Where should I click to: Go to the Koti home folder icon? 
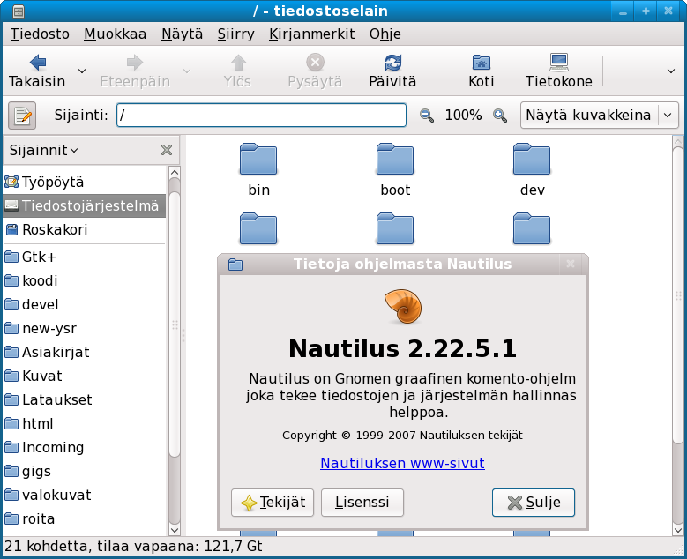click(x=481, y=63)
